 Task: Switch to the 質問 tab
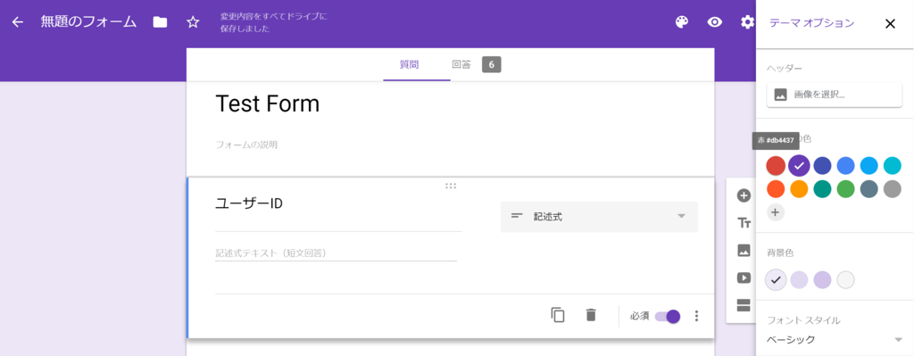(409, 64)
